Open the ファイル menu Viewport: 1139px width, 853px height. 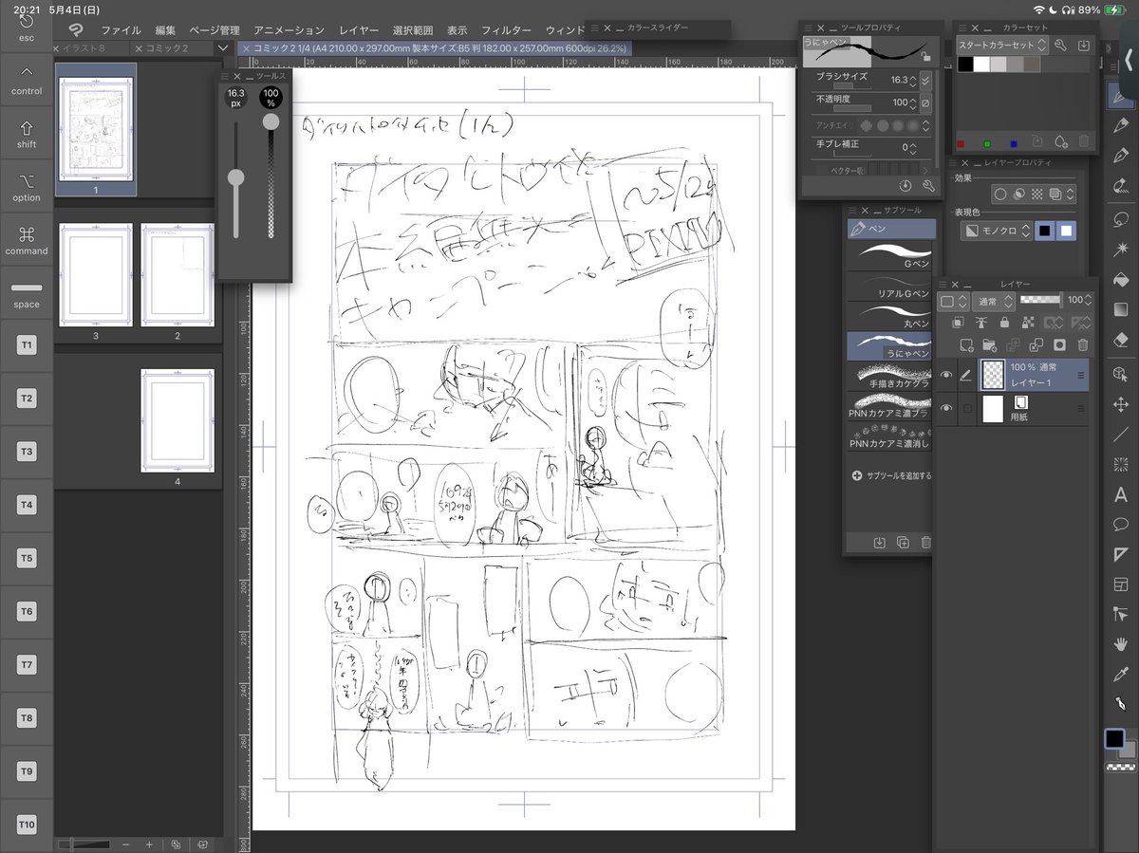pos(120,30)
